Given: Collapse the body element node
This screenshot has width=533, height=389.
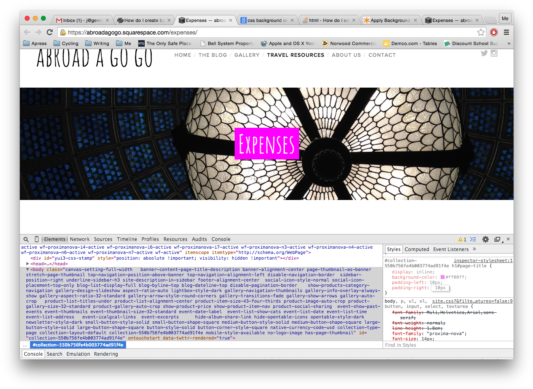Looking at the screenshot, I should pyautogui.click(x=28, y=269).
